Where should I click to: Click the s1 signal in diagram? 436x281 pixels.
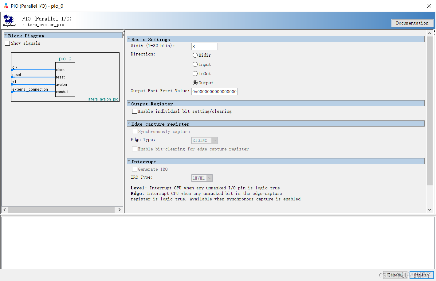coord(14,82)
